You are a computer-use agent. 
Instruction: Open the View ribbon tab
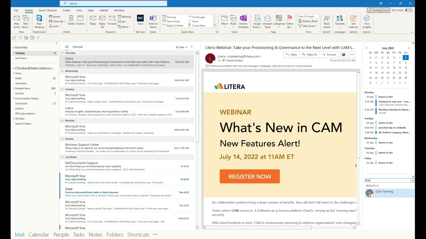(x=79, y=10)
